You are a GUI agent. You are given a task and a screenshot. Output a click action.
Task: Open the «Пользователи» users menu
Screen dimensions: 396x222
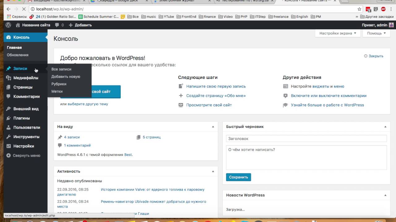pos(25,127)
